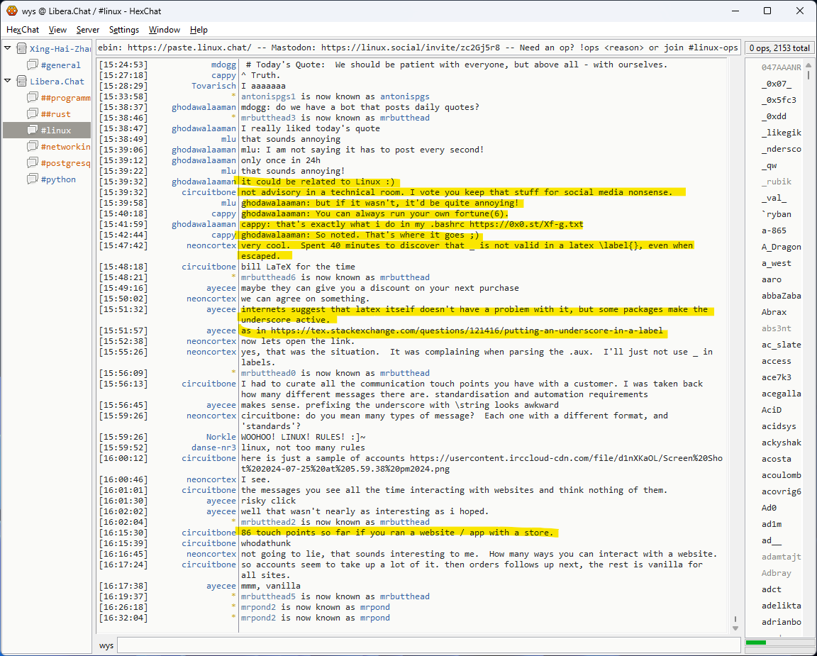
Task: Collapse the Libera.Chat server tree
Action: point(8,82)
